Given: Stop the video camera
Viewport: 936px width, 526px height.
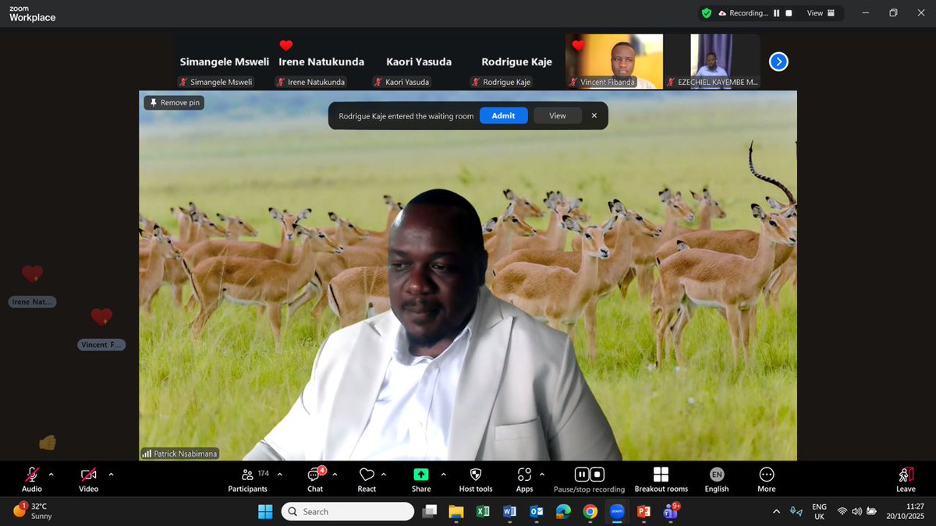Looking at the screenshot, I should 87,475.
